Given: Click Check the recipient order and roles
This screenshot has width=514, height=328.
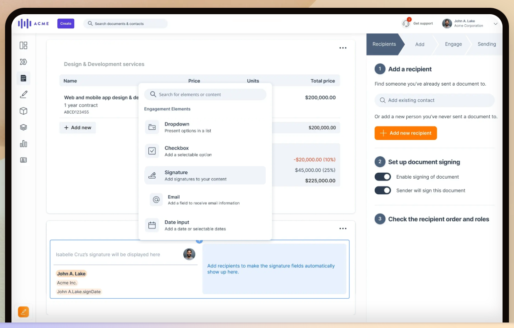Looking at the screenshot, I should 438,219.
